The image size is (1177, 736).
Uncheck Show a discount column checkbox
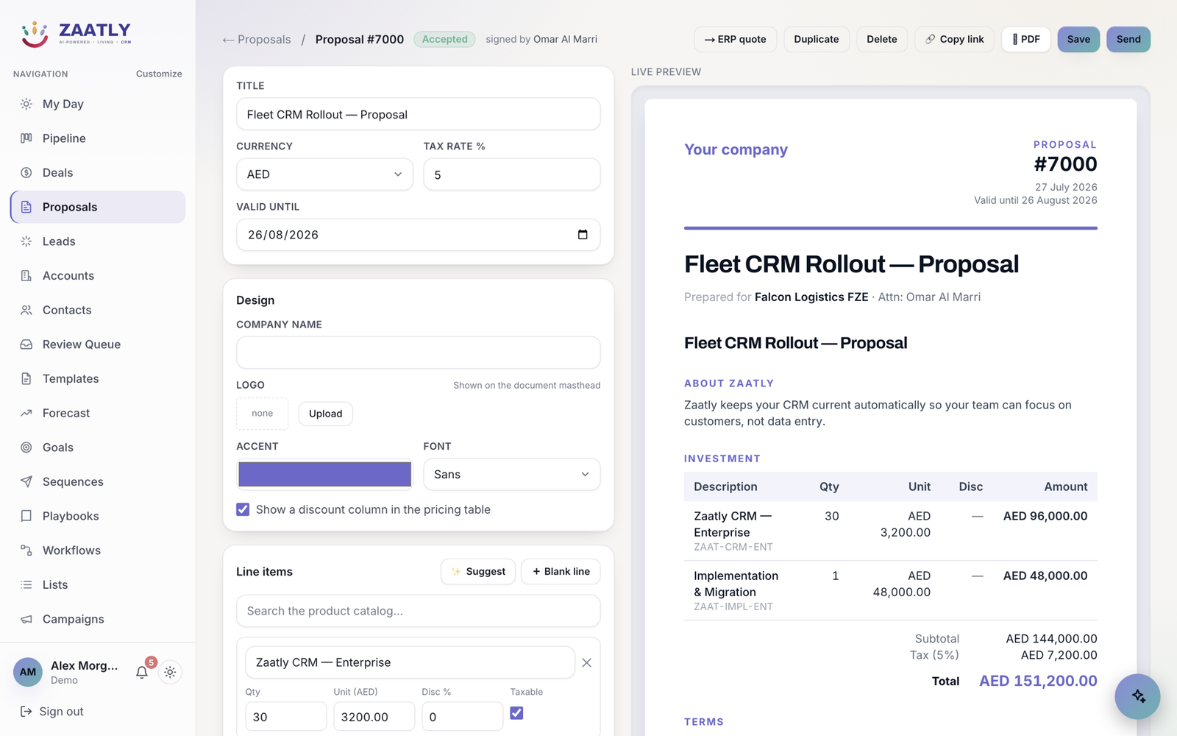(x=243, y=509)
